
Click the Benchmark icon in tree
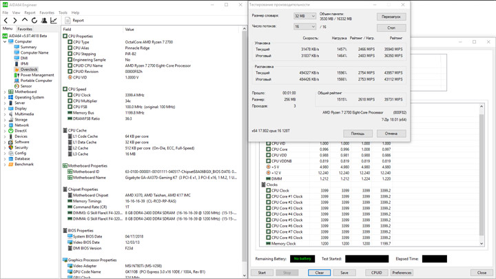pyautogui.click(x=11, y=164)
